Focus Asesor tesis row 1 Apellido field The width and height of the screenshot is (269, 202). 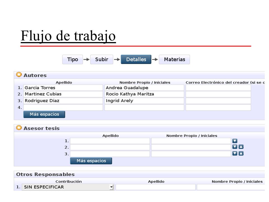pyautogui.click(x=110, y=141)
